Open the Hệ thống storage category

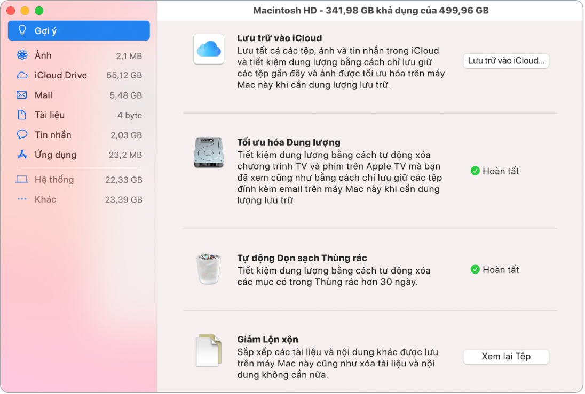click(x=55, y=180)
